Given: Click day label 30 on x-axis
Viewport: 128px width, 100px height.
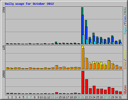Looking at the screenshot, I should point(116,97).
